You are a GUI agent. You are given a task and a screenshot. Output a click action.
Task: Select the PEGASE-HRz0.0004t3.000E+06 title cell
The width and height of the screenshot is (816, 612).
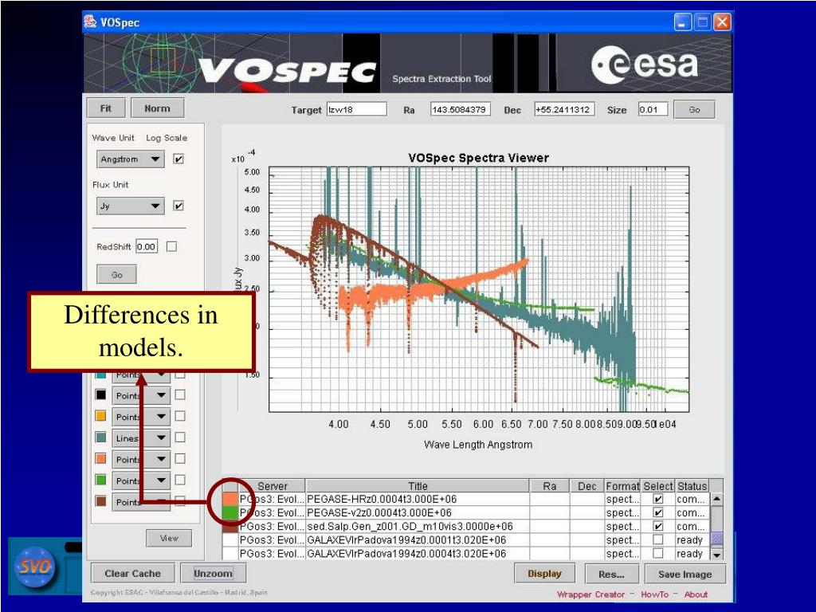point(418,499)
